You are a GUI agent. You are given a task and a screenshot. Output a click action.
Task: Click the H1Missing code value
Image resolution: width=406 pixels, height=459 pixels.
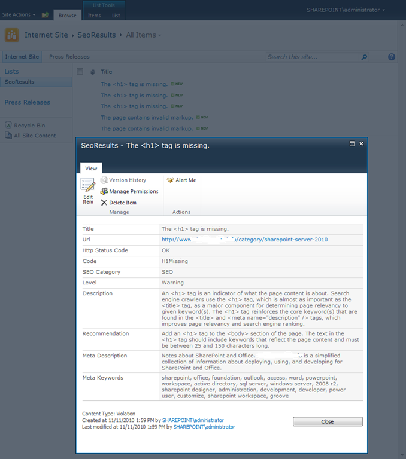point(175,261)
